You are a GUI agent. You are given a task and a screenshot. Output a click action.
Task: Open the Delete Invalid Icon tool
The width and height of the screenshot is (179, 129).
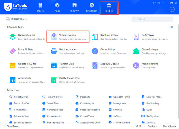[x=54, y=80]
